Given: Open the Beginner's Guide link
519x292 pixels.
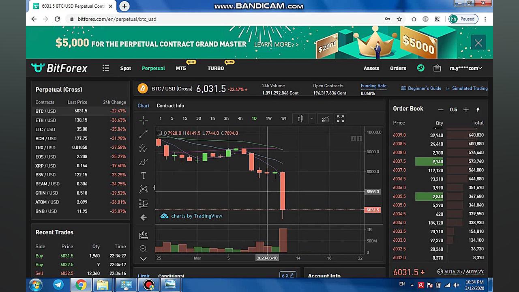Looking at the screenshot, I should (421, 88).
